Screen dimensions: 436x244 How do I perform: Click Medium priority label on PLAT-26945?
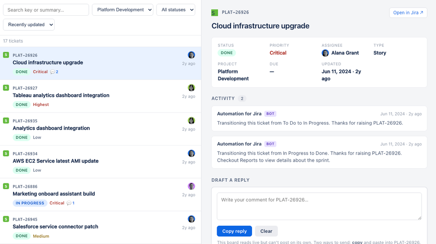(x=41, y=236)
